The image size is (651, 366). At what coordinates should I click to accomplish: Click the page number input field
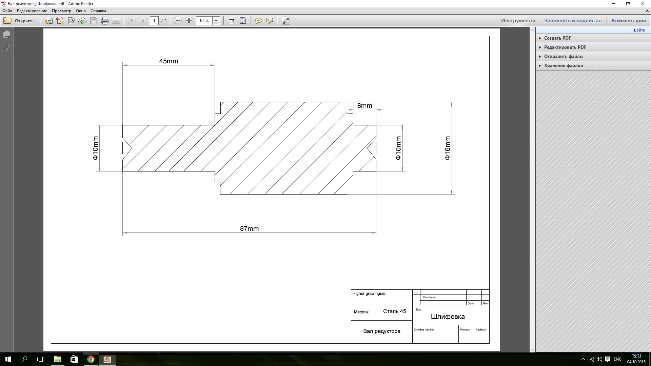point(154,21)
